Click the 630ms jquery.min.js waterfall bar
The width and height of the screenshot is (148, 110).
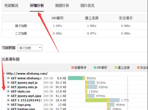[91, 87]
